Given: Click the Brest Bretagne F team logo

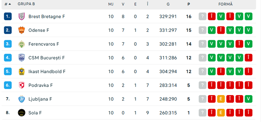Looking at the screenshot, I should [21, 16].
